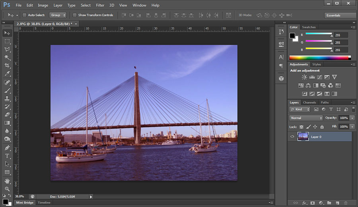Pick the Eyedropper tool

(x=7, y=74)
